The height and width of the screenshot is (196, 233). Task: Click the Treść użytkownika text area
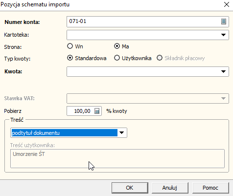(117, 158)
